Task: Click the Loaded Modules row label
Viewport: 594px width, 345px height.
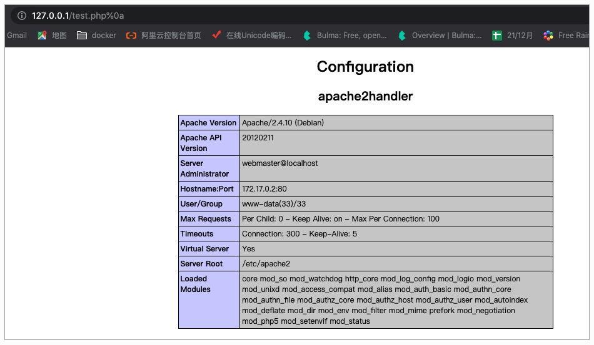Action: 195,284
